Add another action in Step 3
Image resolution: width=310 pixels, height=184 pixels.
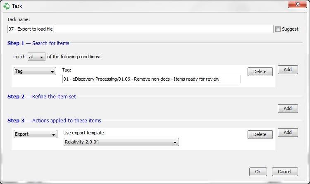click(x=288, y=132)
